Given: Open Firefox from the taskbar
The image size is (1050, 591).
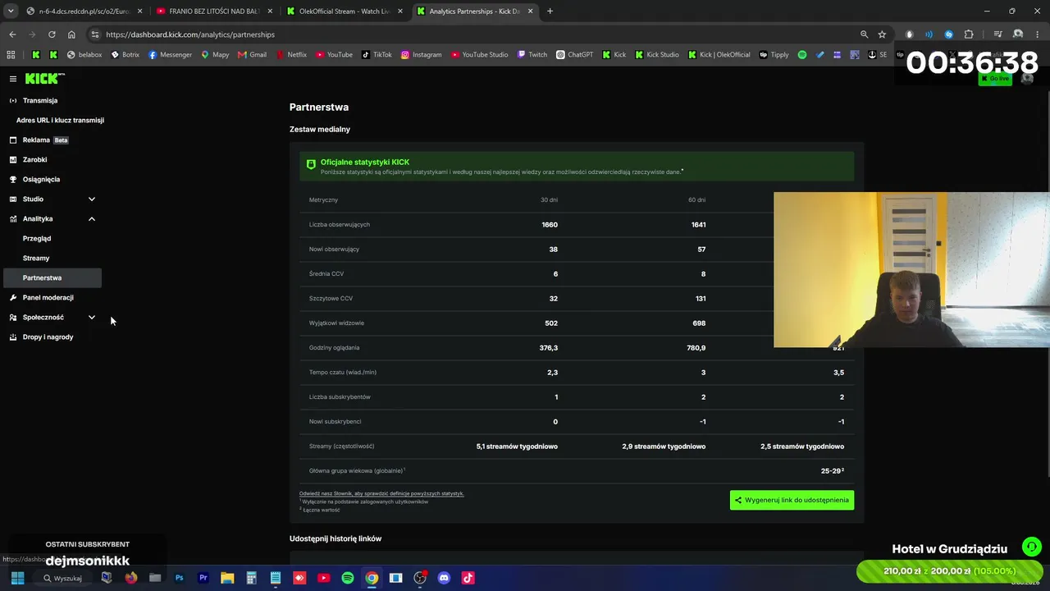Looking at the screenshot, I should tap(130, 578).
